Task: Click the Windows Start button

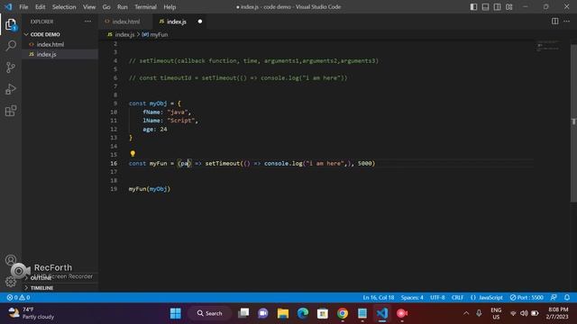Action: tap(176, 313)
